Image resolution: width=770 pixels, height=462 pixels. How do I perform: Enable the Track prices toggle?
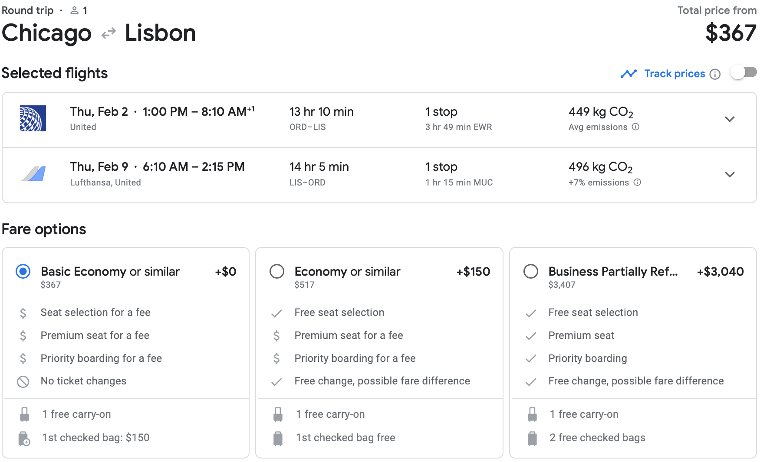(x=744, y=72)
